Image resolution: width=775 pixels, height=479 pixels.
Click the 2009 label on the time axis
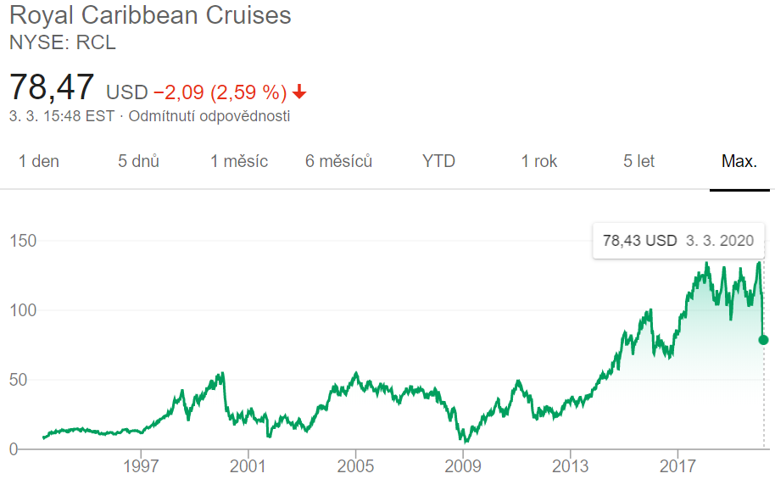pyautogui.click(x=463, y=465)
